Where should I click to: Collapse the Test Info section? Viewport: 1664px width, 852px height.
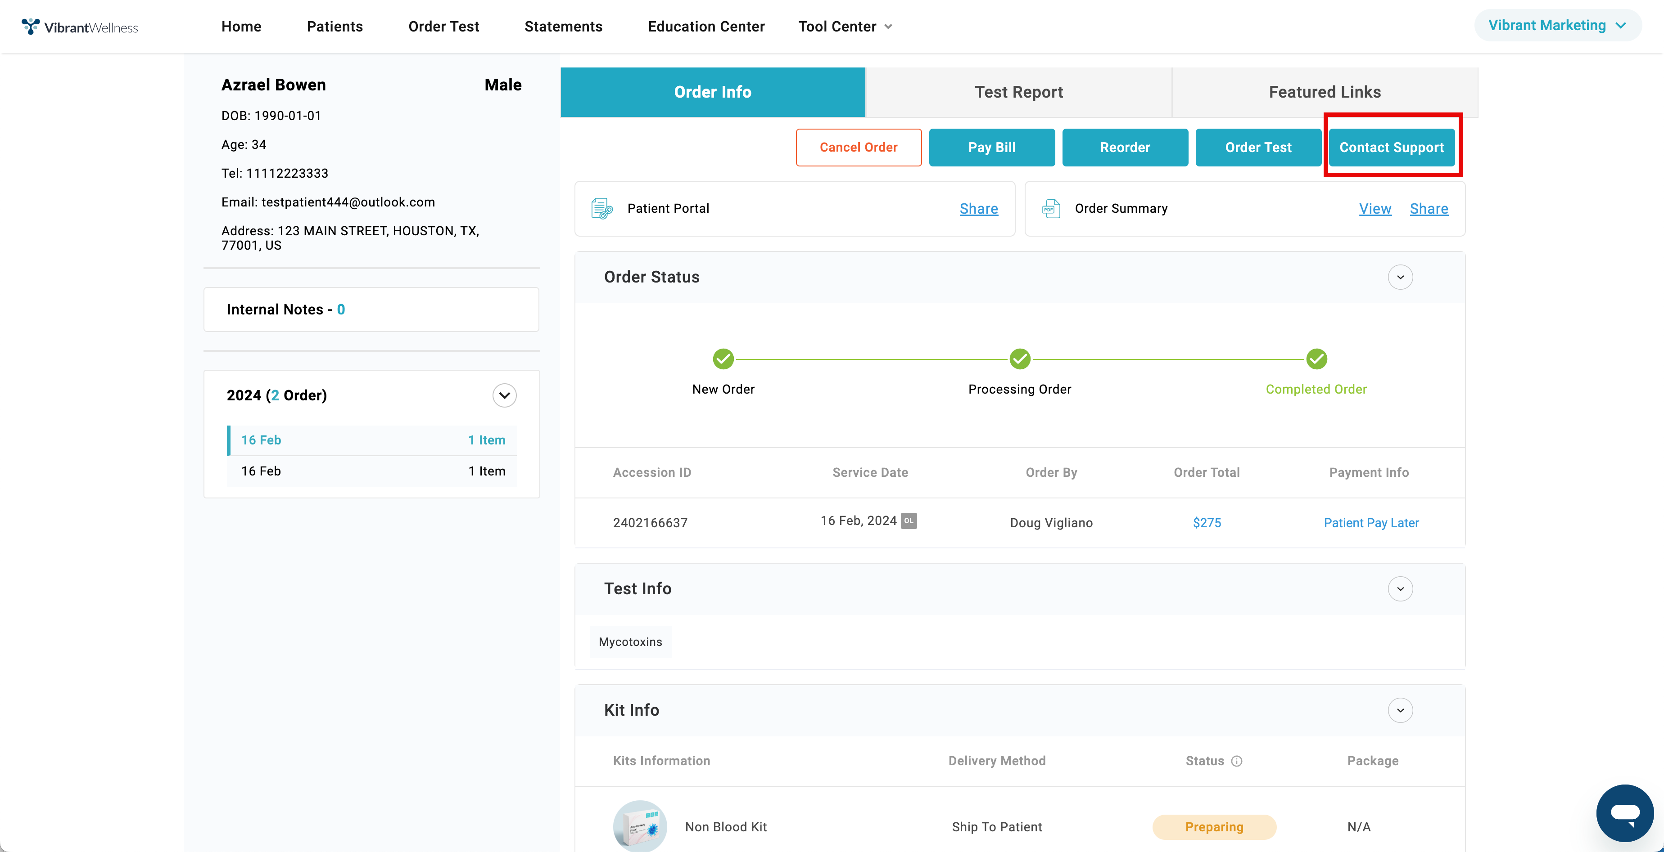click(1400, 589)
